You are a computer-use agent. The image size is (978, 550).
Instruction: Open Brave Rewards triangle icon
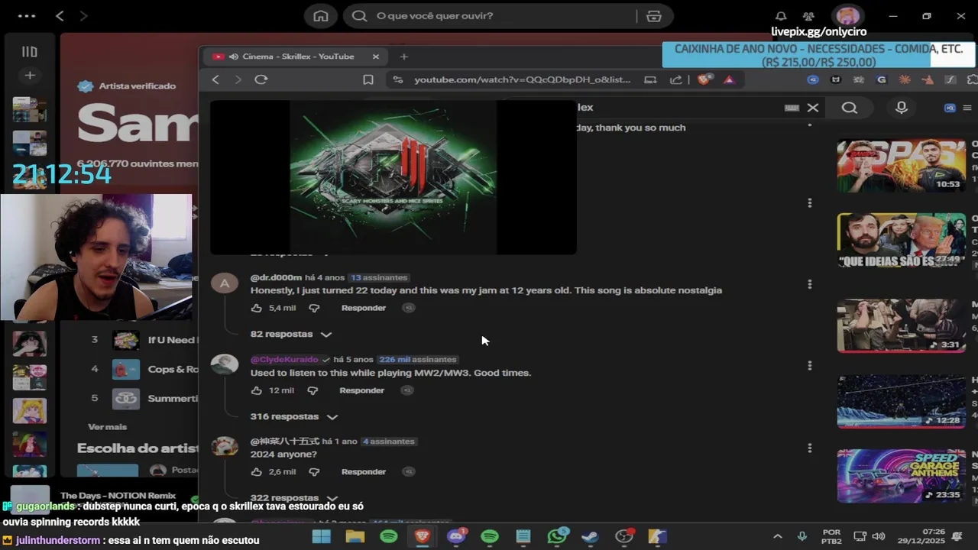729,79
